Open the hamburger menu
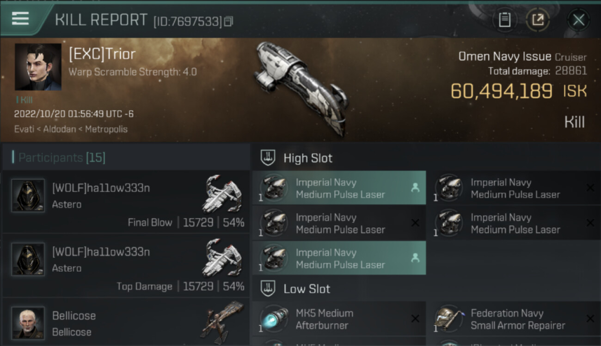The width and height of the screenshot is (601, 346). point(20,18)
